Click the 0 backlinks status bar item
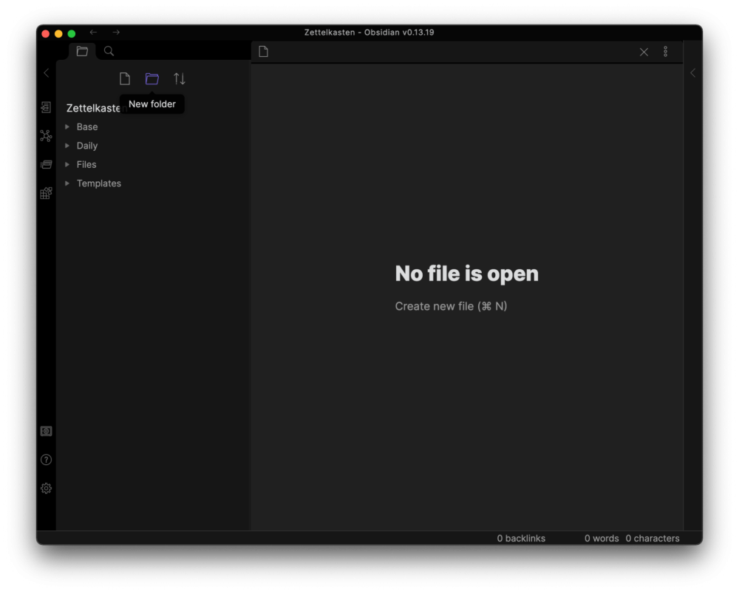The height and width of the screenshot is (593, 739). pos(521,538)
